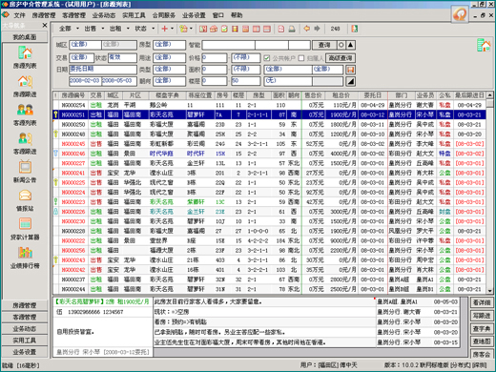Open the 新闻公告 sidebar icon
The height and width of the screenshot is (372, 496).
click(25, 172)
